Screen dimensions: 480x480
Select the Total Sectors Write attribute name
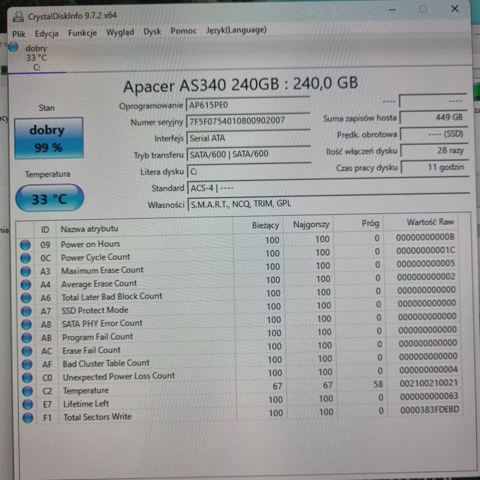[97, 417]
